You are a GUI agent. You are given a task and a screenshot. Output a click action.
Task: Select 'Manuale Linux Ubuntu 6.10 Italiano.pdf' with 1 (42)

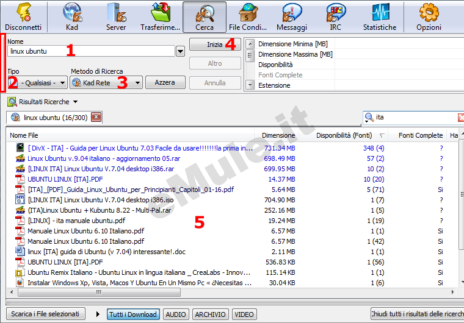tap(86, 241)
